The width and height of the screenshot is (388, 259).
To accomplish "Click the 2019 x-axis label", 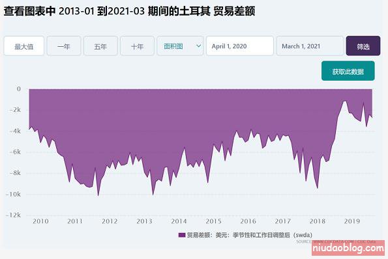I will coord(352,221).
